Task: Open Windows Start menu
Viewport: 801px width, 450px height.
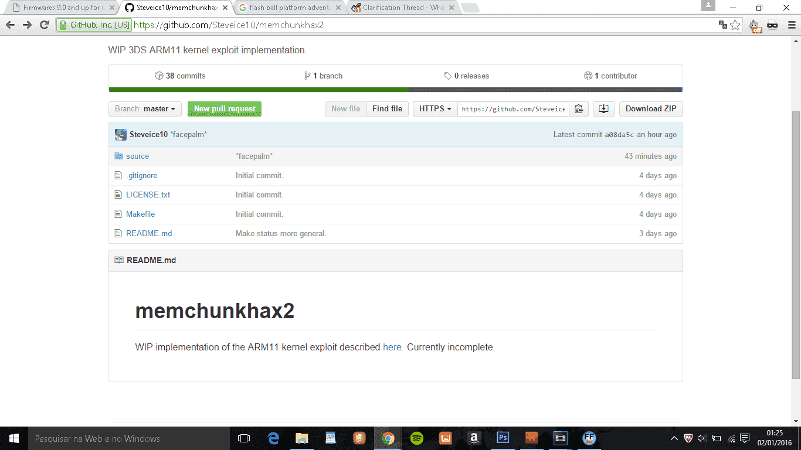Action: coord(14,438)
